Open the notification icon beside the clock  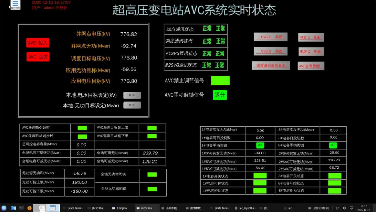352,208
